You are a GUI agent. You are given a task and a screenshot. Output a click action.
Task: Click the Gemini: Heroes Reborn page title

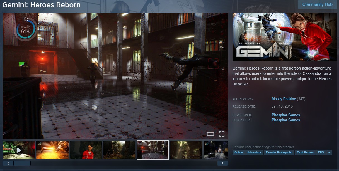pos(42,5)
